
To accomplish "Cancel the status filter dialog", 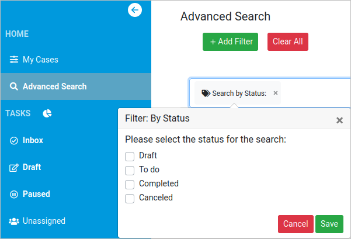I will click(295, 224).
